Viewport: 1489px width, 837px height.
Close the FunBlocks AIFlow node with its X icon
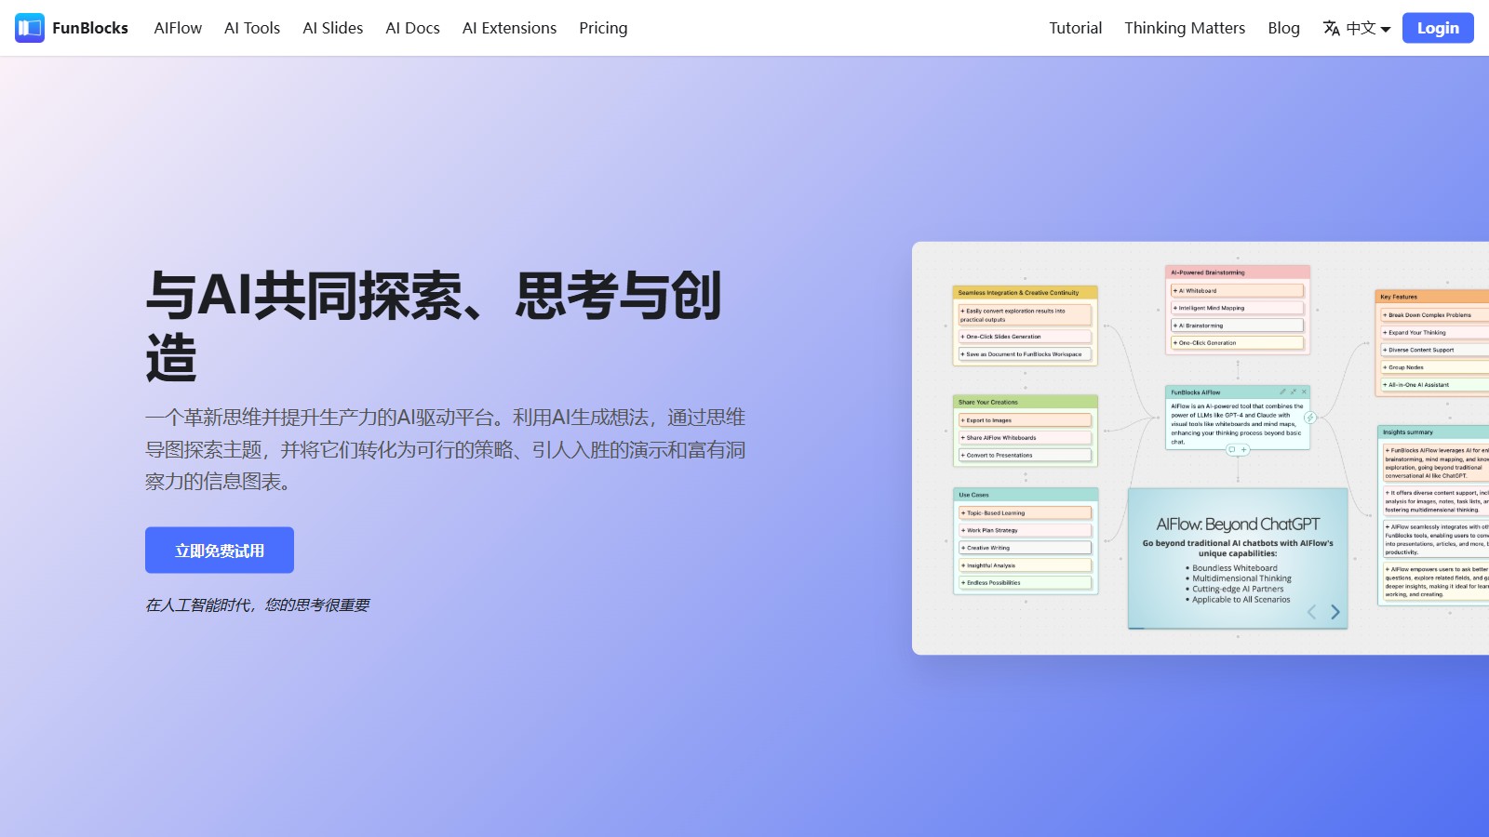tap(1304, 392)
